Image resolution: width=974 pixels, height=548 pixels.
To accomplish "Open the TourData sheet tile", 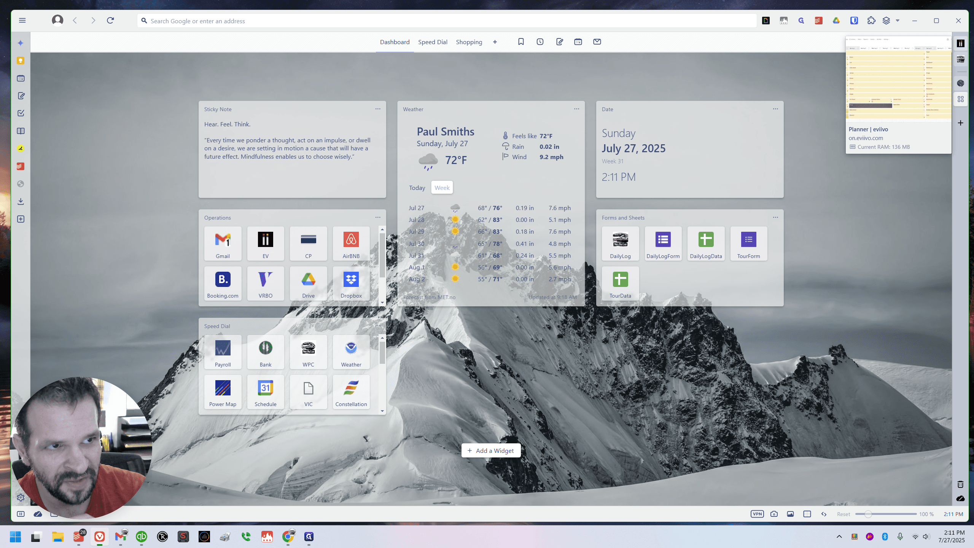I will [620, 284].
